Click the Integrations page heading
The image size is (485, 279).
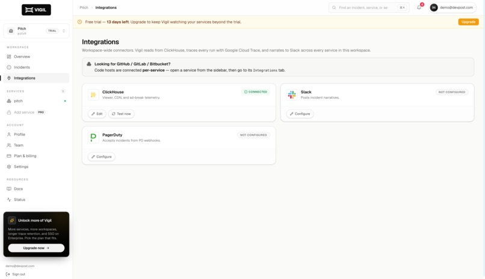click(100, 41)
